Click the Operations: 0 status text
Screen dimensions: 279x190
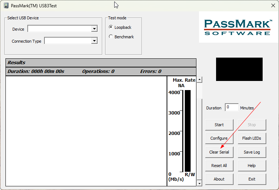tap(98, 71)
